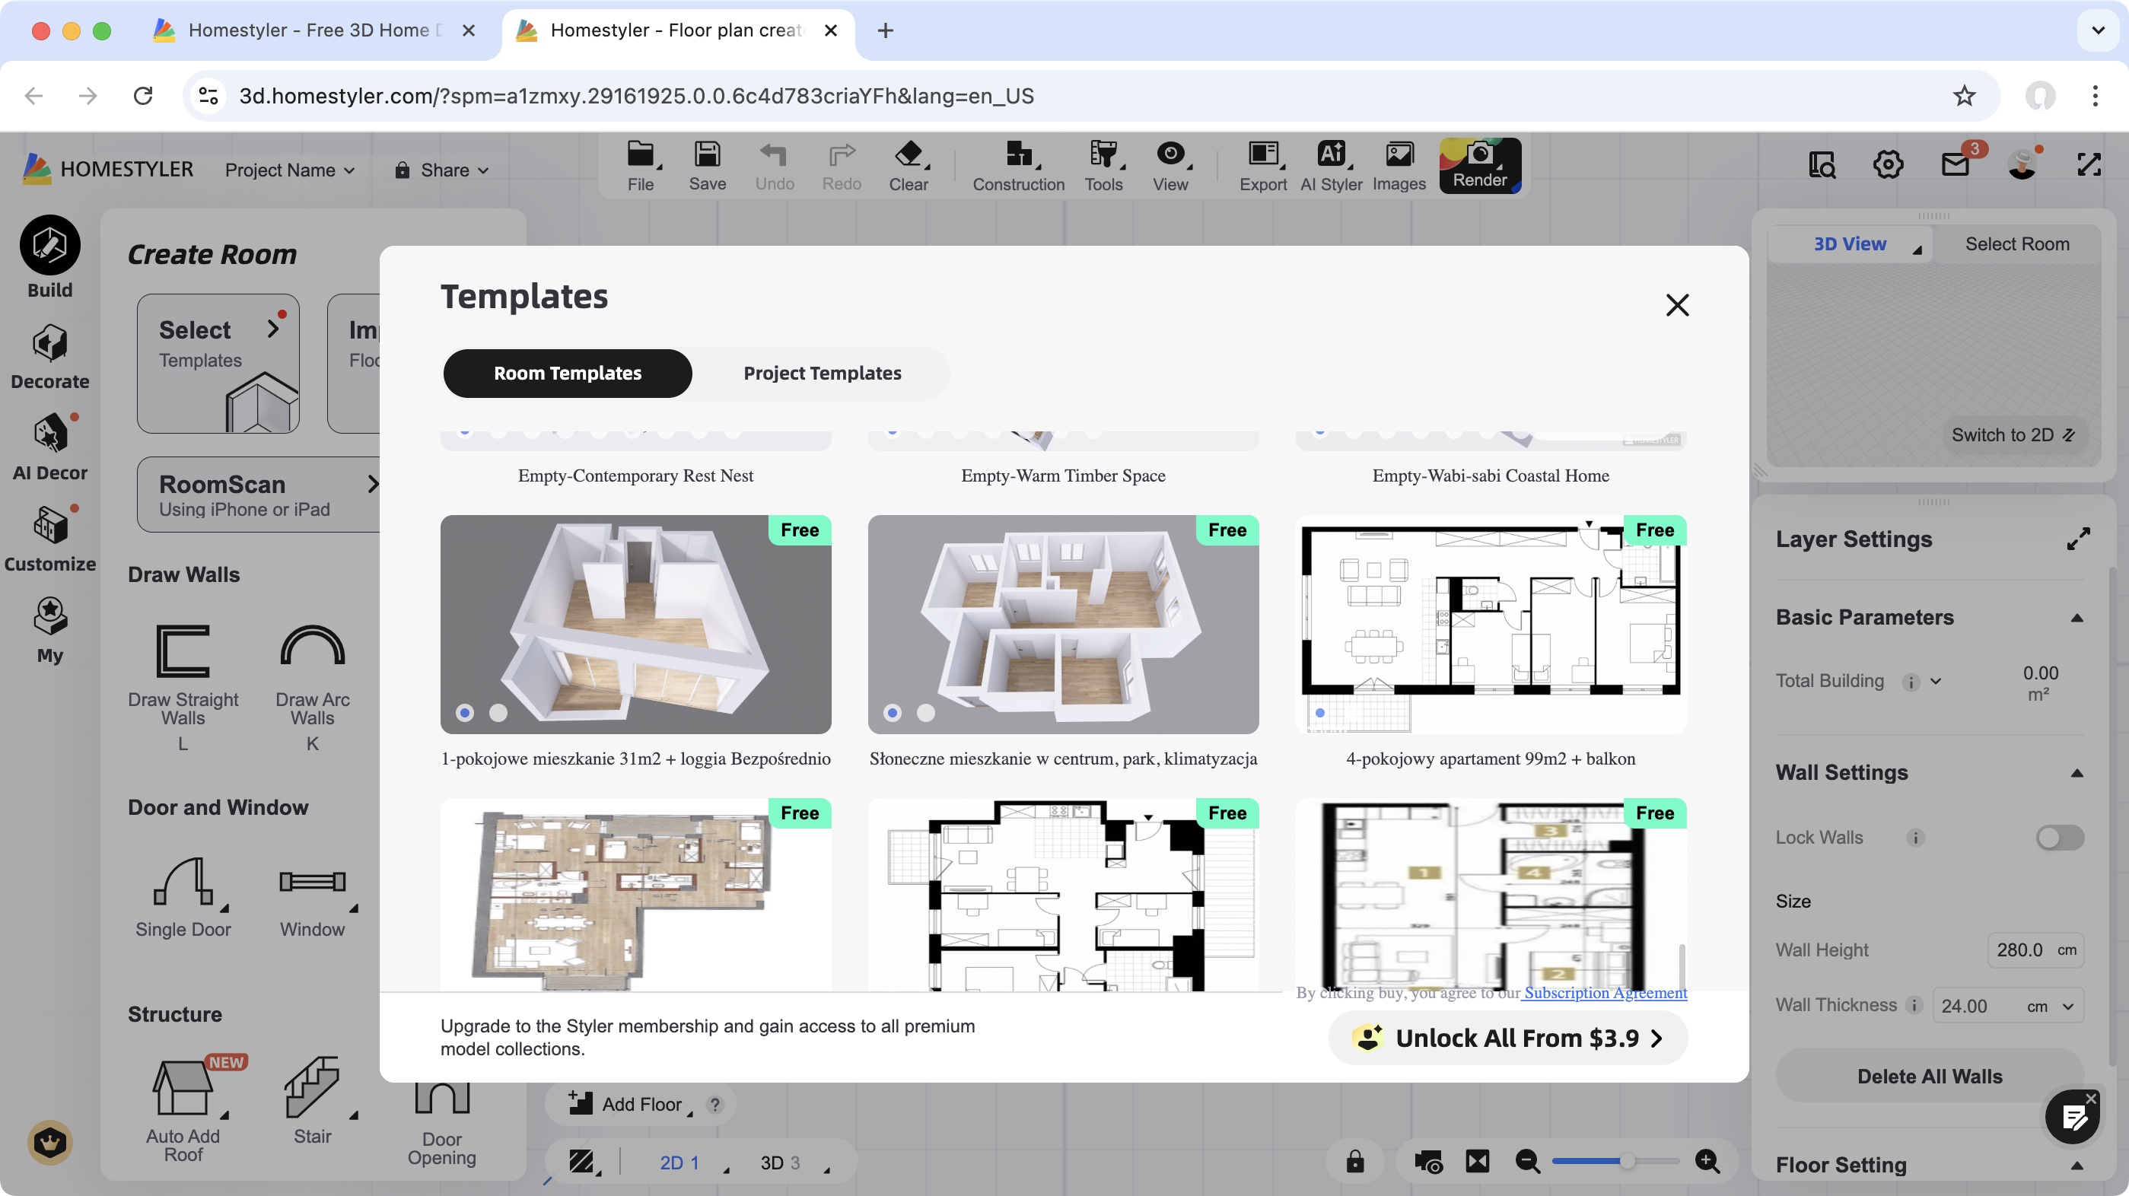Select second image dot on Słoneczne mieszkanie template
The height and width of the screenshot is (1196, 2129).
(926, 712)
